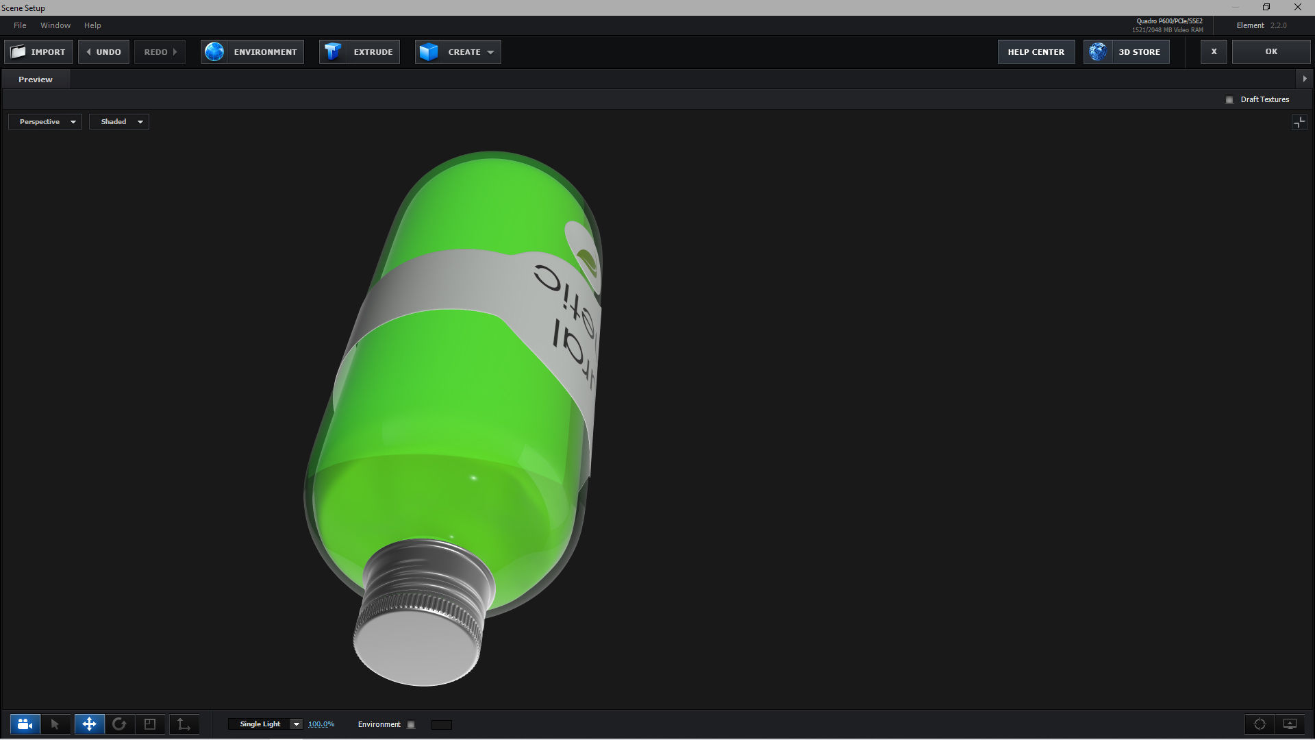Click the Import button
Viewport: 1315px width, 740px height.
point(39,52)
